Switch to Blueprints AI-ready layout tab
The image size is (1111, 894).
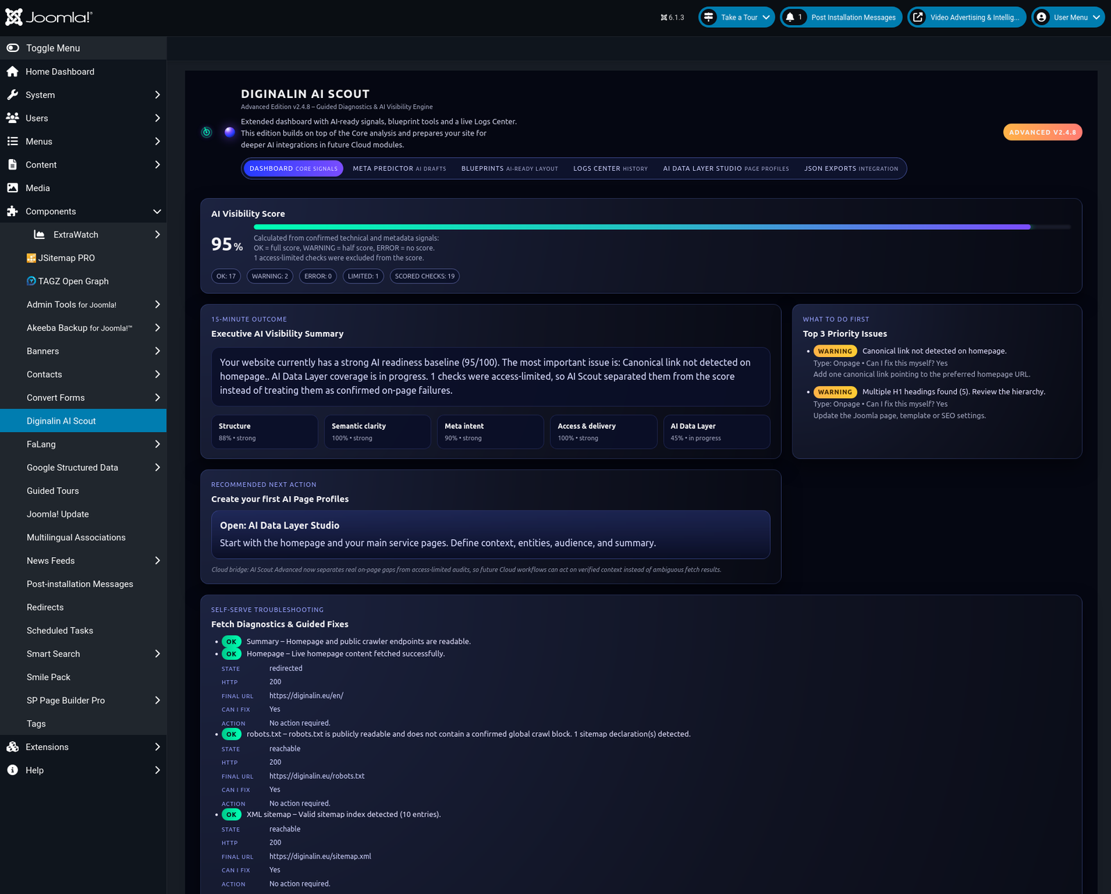pyautogui.click(x=510, y=168)
